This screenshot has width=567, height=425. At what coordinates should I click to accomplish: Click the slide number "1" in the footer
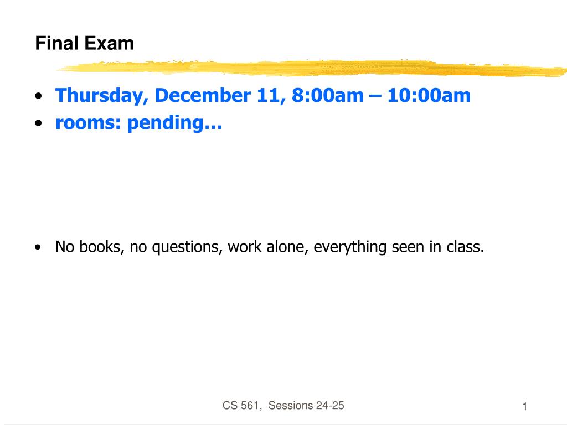(525, 407)
